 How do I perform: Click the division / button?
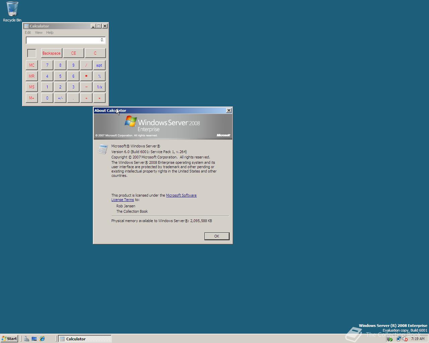point(86,65)
